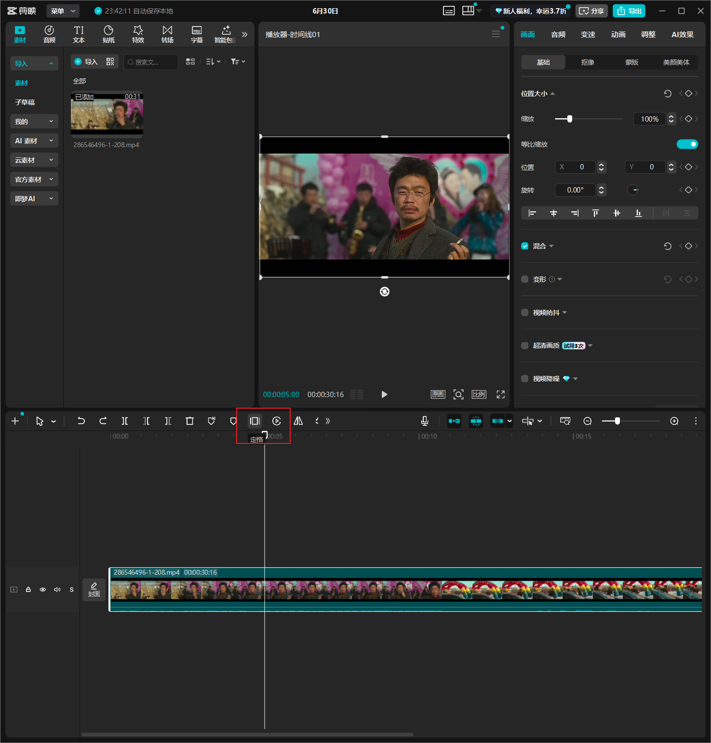Screen dimensions: 711x743
Task: Hide the track using eye icon
Action: tap(43, 590)
